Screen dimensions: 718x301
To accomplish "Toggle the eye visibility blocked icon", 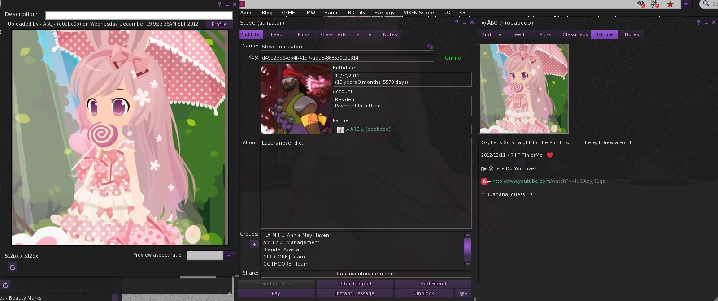I will coord(641,4).
